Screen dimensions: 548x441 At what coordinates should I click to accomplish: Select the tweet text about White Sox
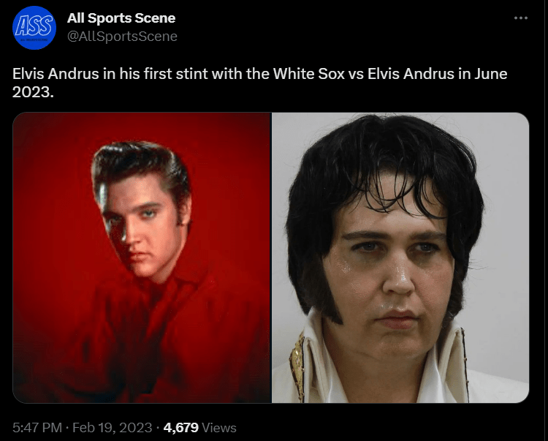coord(259,83)
